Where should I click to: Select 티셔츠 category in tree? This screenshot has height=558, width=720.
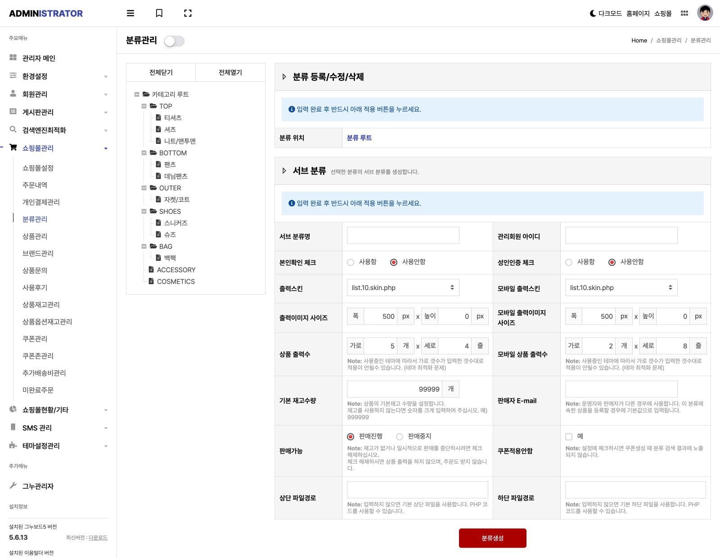[x=173, y=118]
